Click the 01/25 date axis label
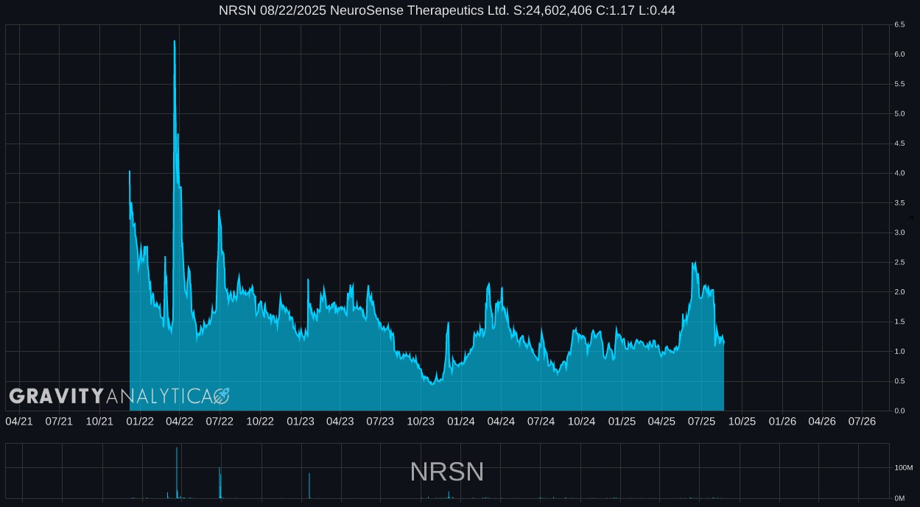The image size is (920, 507). 622,421
